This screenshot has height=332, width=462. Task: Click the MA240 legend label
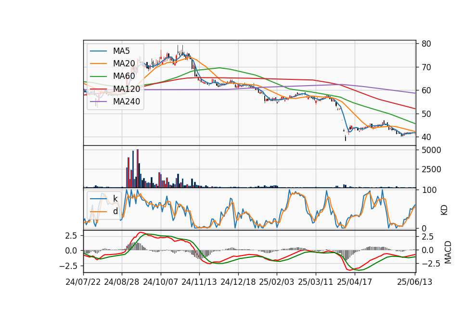pyautogui.click(x=127, y=102)
